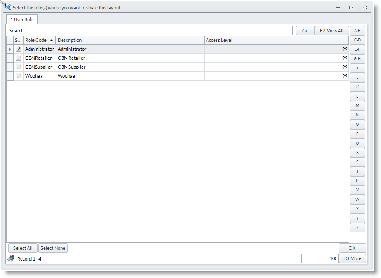
Task: Filter roles by the M index button
Action: click(357, 105)
